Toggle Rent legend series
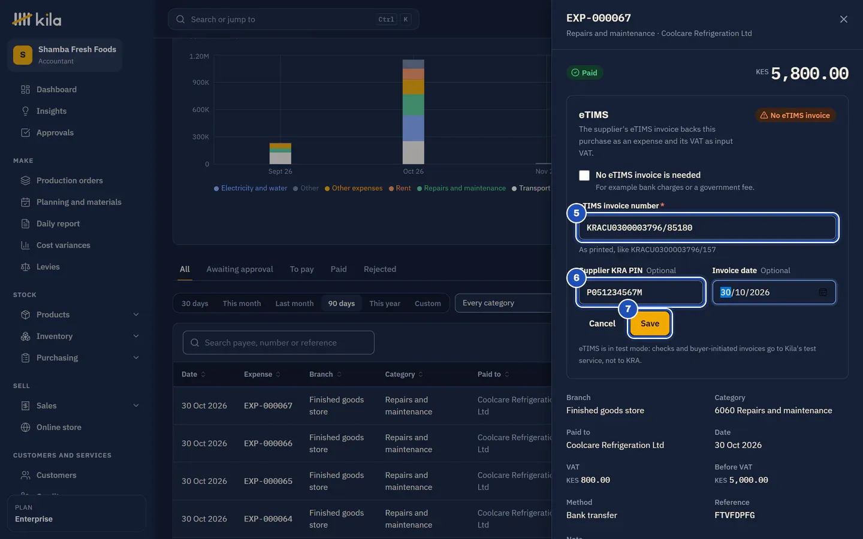 pyautogui.click(x=400, y=188)
